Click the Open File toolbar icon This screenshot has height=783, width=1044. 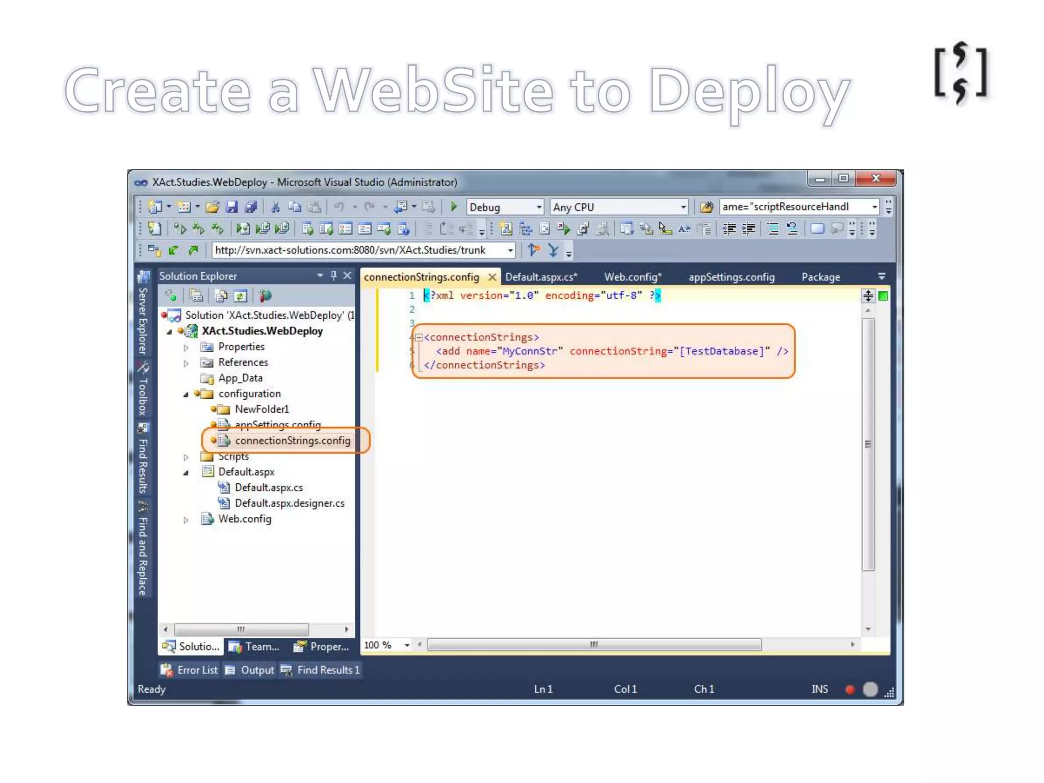point(213,207)
